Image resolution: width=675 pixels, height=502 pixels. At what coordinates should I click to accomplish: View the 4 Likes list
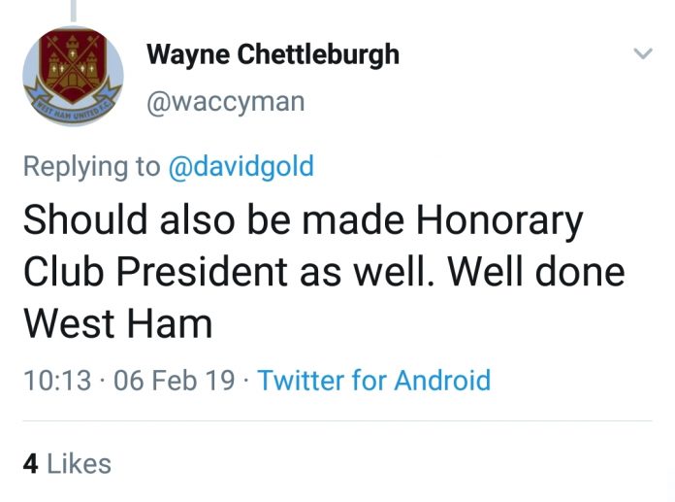tap(67, 464)
